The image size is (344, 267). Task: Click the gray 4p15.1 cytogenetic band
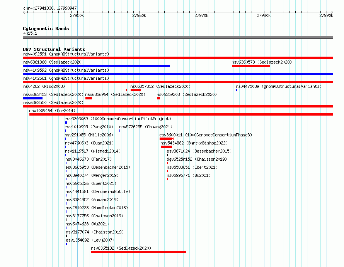point(178,37)
